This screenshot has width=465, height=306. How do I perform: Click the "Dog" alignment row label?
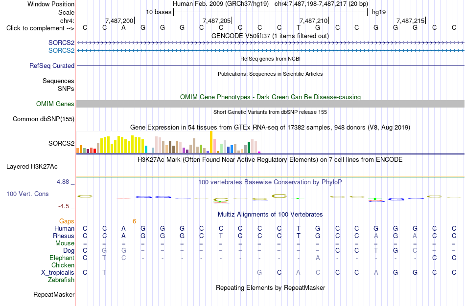tap(69, 251)
